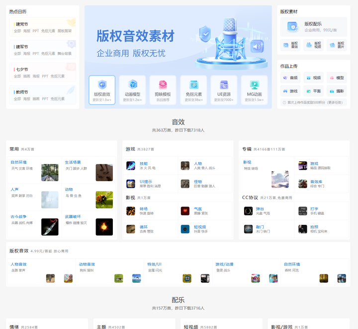Screen dimensions: 358x329
Task: Open the 版权音效 category card
Action: tap(102, 90)
